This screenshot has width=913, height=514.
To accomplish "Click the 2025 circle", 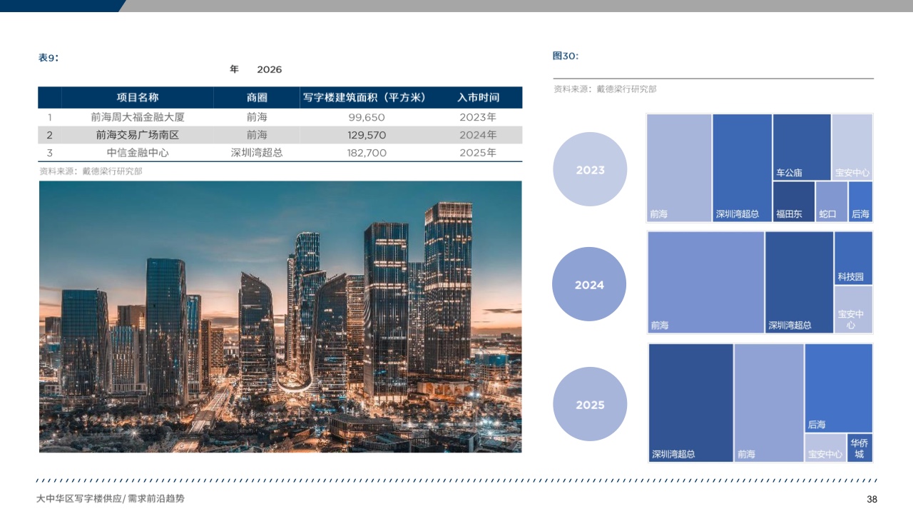I will (590, 405).
